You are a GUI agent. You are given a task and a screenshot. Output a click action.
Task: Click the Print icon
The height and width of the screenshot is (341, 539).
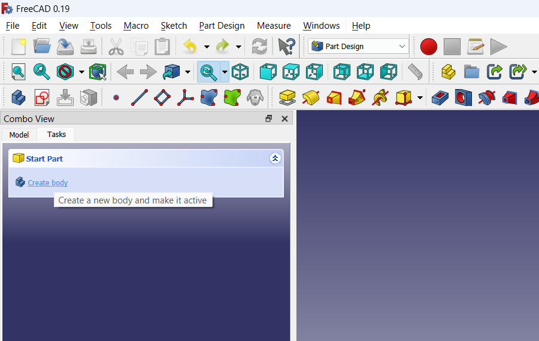click(89, 46)
